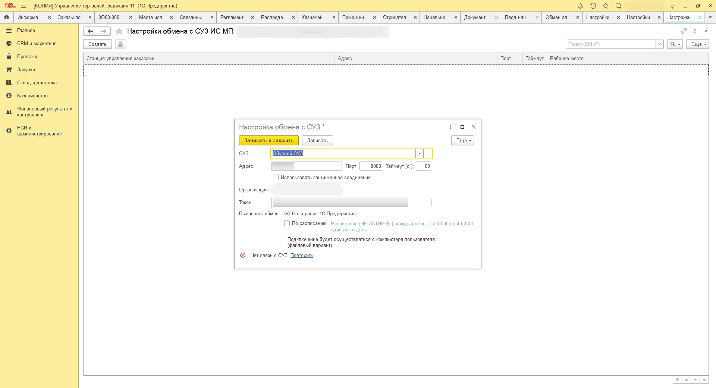Open the СУЗ dialog three-dot menu
This screenshot has height=388, width=716.
click(450, 127)
